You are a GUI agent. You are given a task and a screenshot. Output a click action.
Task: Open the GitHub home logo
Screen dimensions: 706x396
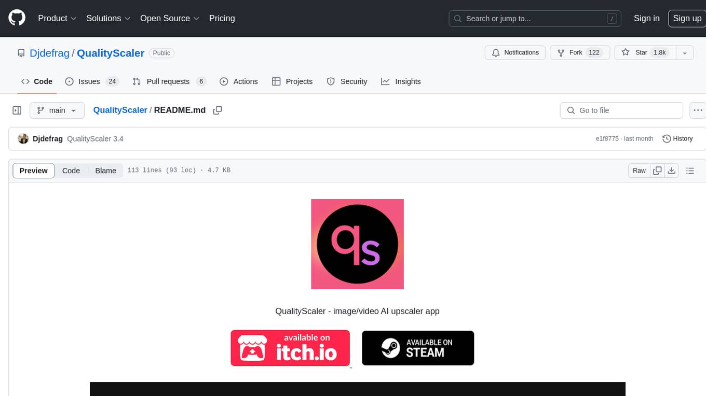click(17, 18)
